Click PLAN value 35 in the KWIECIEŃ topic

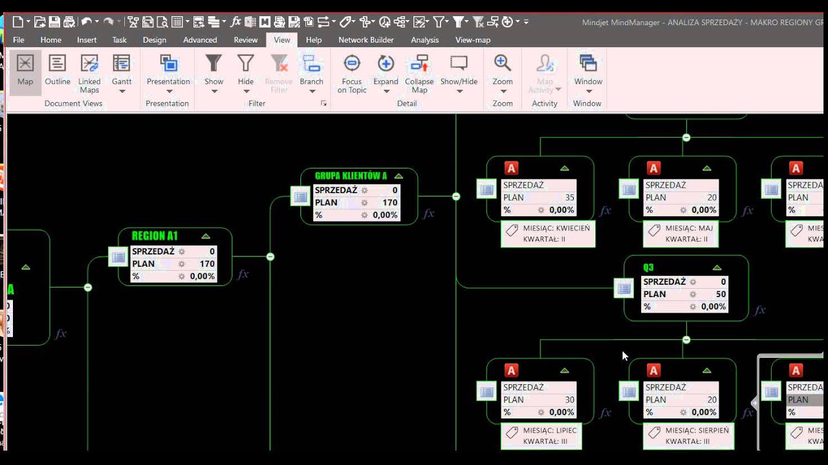(569, 198)
